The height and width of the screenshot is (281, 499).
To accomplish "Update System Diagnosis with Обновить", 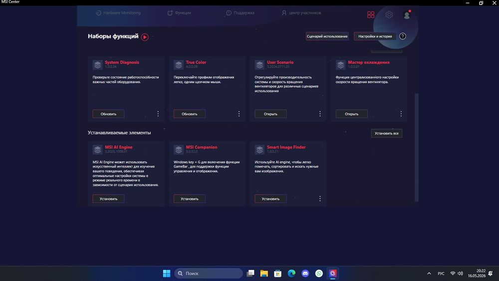I will tap(108, 114).
